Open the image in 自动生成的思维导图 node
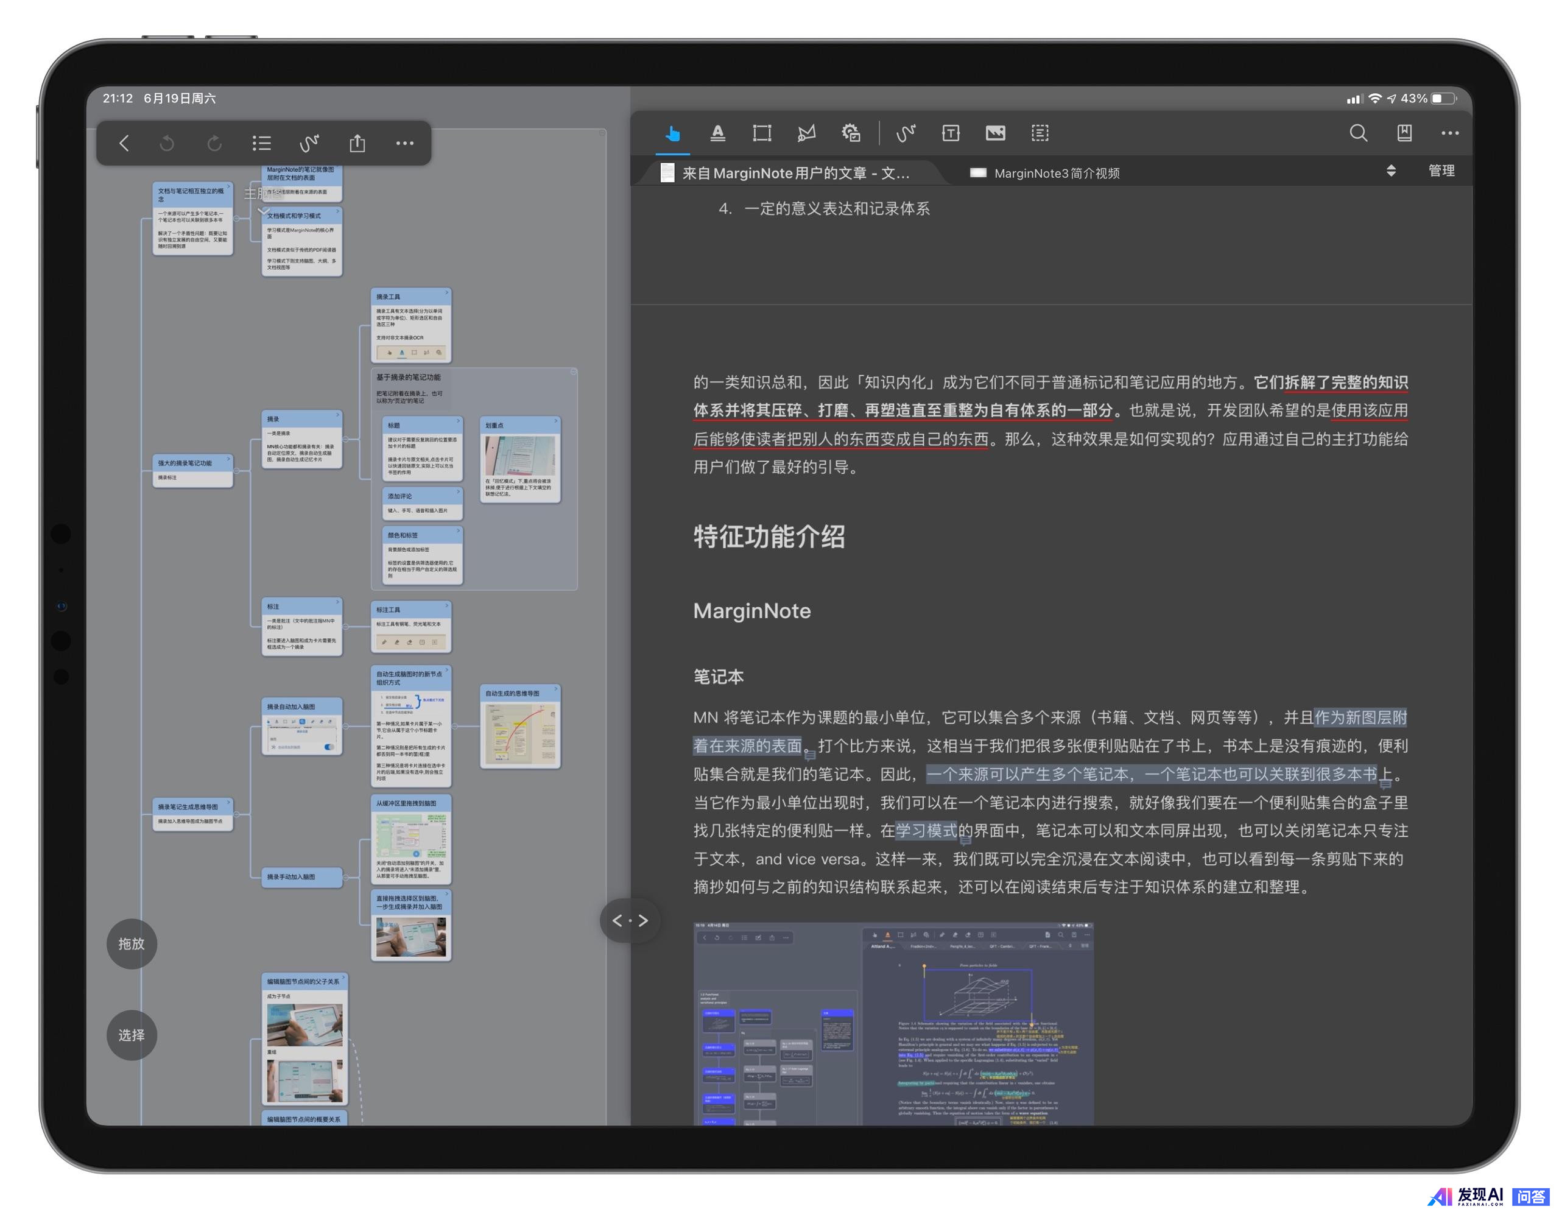The width and height of the screenshot is (1559, 1212). [521, 734]
